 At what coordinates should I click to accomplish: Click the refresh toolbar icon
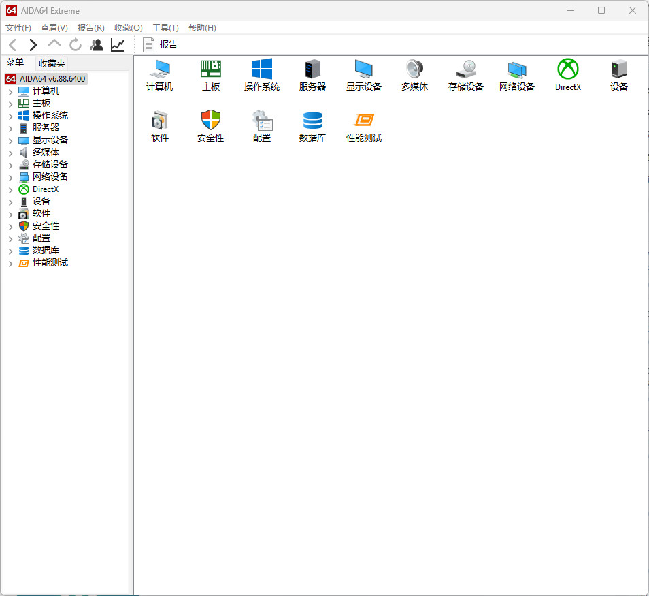(76, 45)
